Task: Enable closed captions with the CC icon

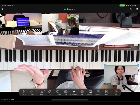Action: click(x=82, y=92)
